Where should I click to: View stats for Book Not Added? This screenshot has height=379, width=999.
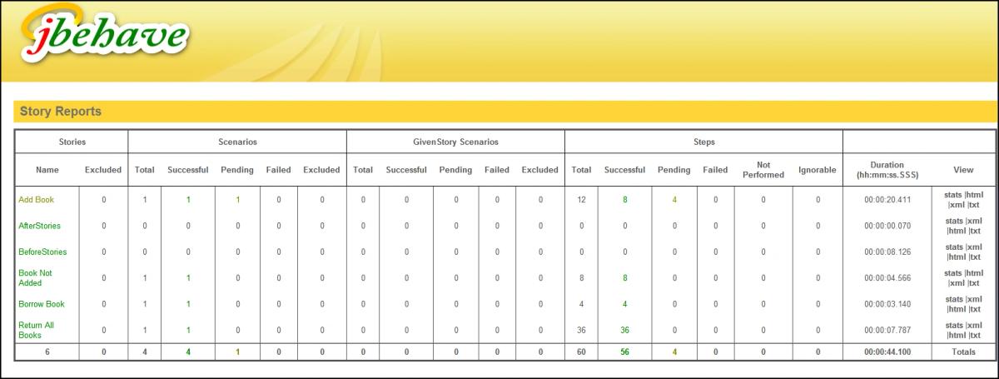tap(952, 273)
